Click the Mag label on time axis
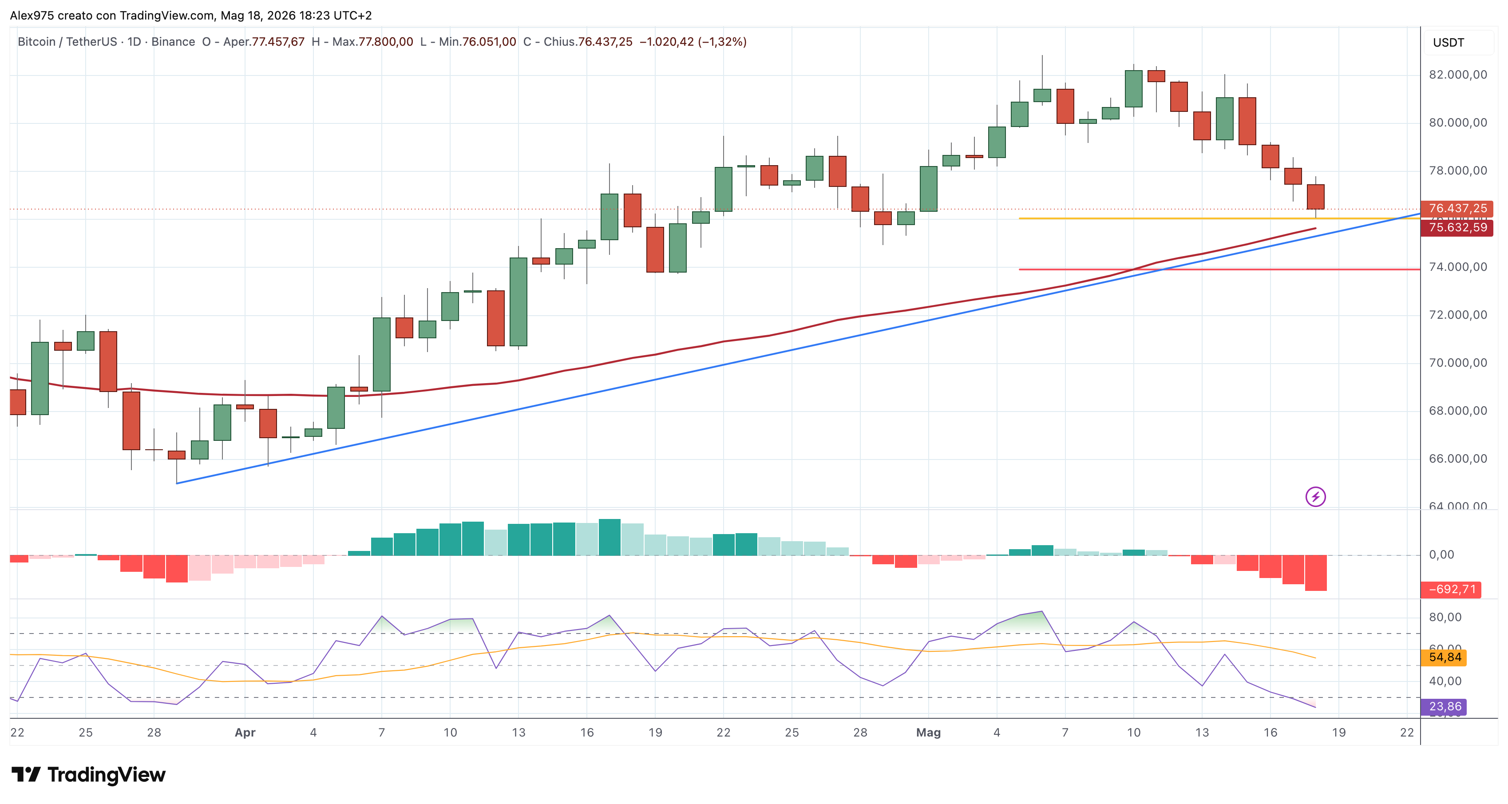Image resolution: width=1508 pixels, height=804 pixels. tap(928, 733)
